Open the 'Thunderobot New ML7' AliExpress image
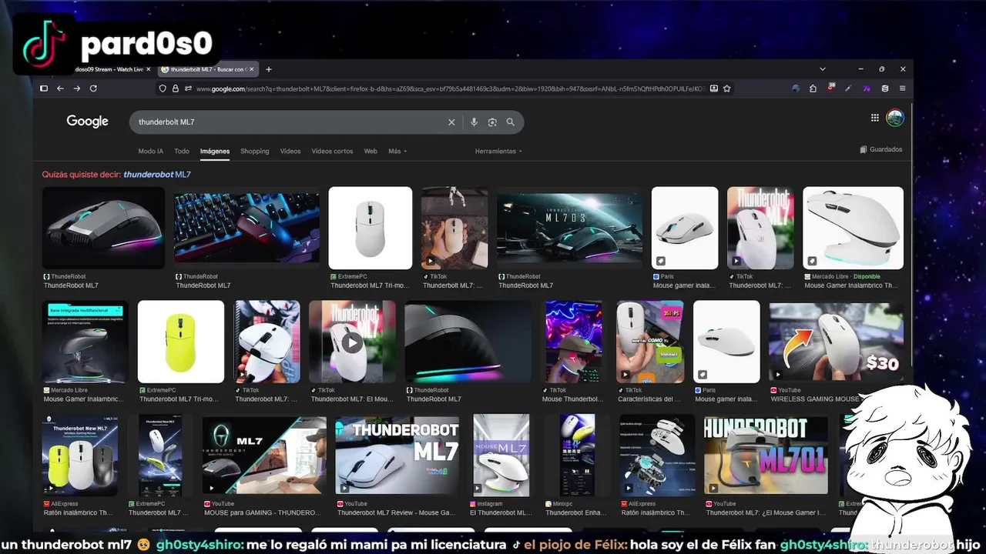Screen dimensions: 986x554 pyautogui.click(x=80, y=456)
